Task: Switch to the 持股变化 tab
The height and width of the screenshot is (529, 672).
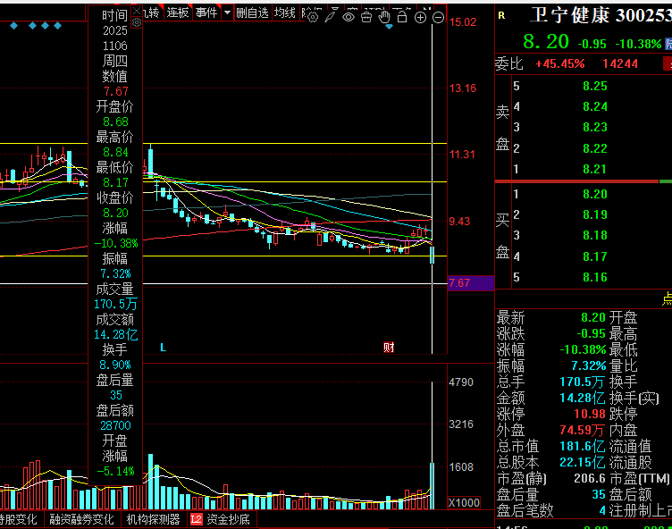Action: click(18, 519)
